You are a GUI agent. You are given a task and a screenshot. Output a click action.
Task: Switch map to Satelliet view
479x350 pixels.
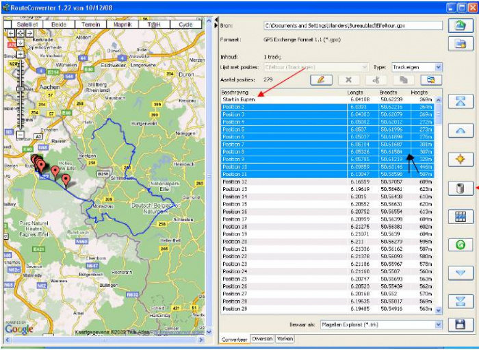[27, 25]
